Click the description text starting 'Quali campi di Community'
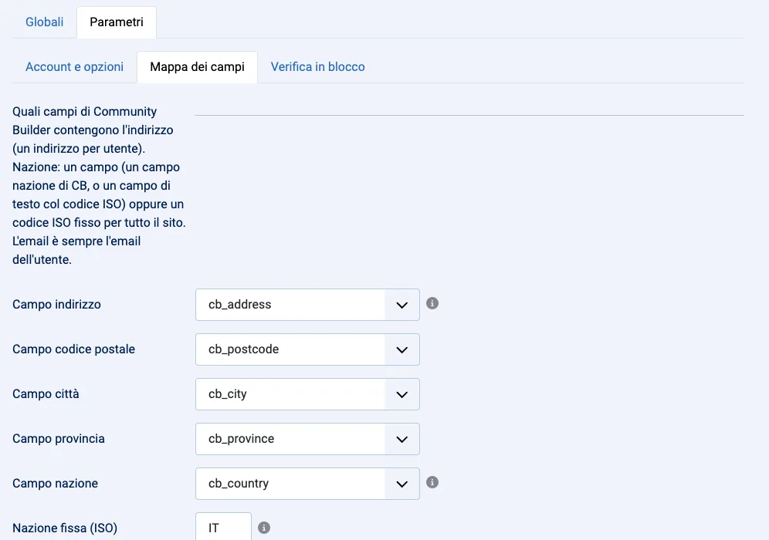Image resolution: width=769 pixels, height=540 pixels. pyautogui.click(x=99, y=186)
